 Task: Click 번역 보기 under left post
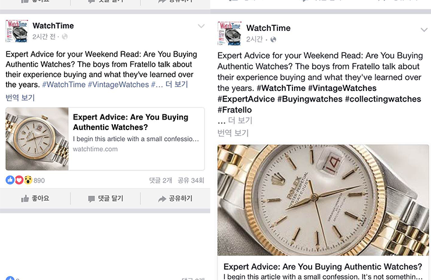pyautogui.click(x=20, y=97)
